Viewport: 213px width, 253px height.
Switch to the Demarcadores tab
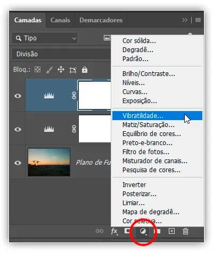[101, 20]
